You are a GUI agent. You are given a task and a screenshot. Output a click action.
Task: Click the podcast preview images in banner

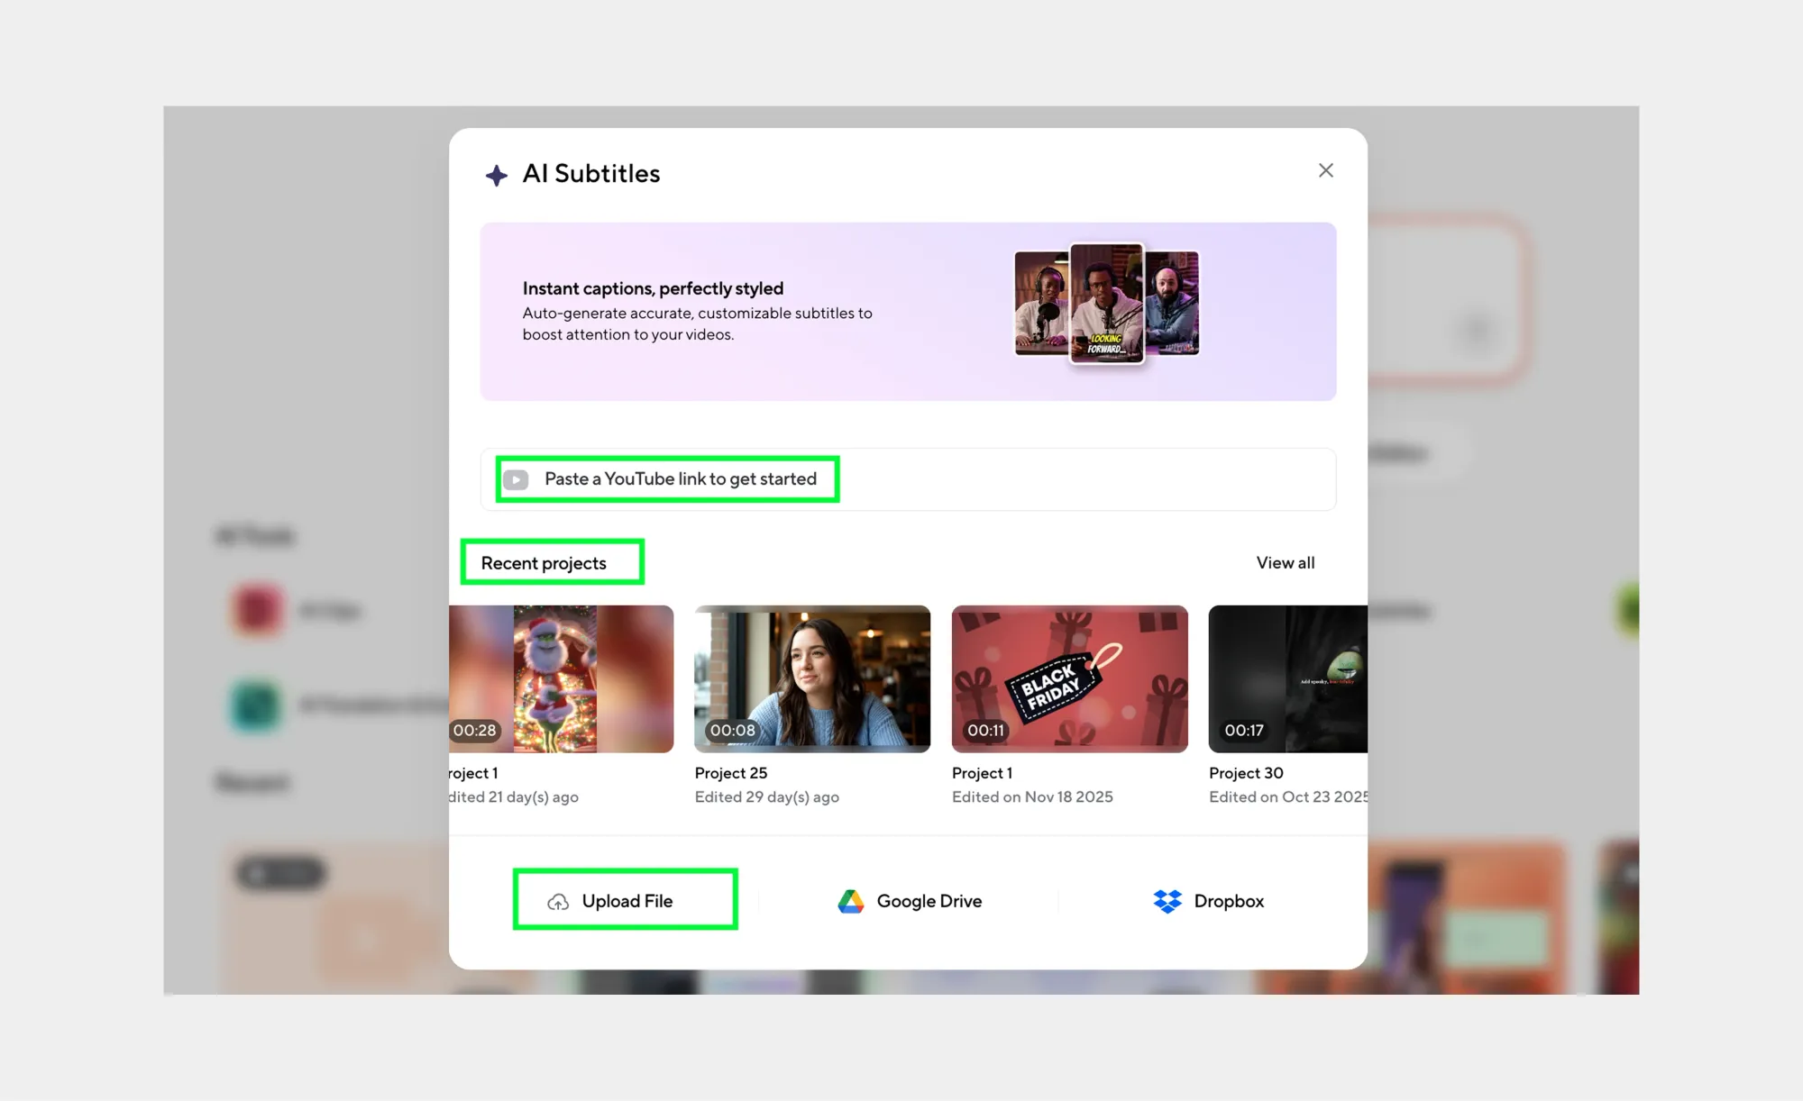click(1106, 304)
